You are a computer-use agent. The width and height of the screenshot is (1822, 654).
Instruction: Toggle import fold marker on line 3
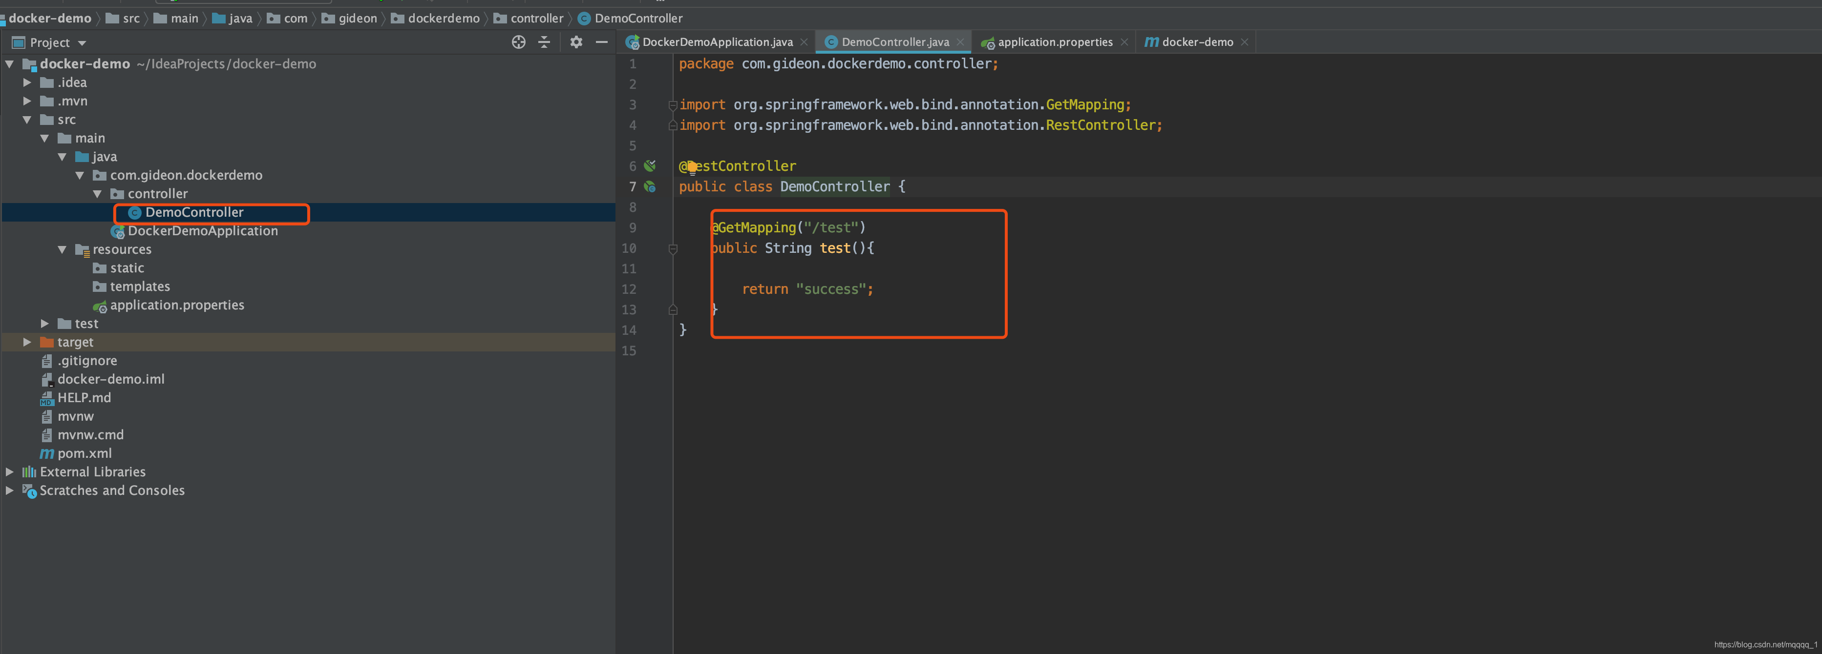(x=673, y=105)
